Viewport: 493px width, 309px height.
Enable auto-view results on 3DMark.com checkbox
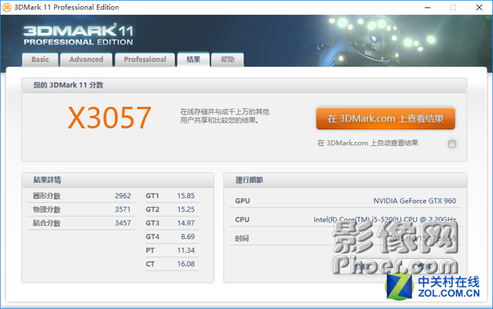pos(452,144)
